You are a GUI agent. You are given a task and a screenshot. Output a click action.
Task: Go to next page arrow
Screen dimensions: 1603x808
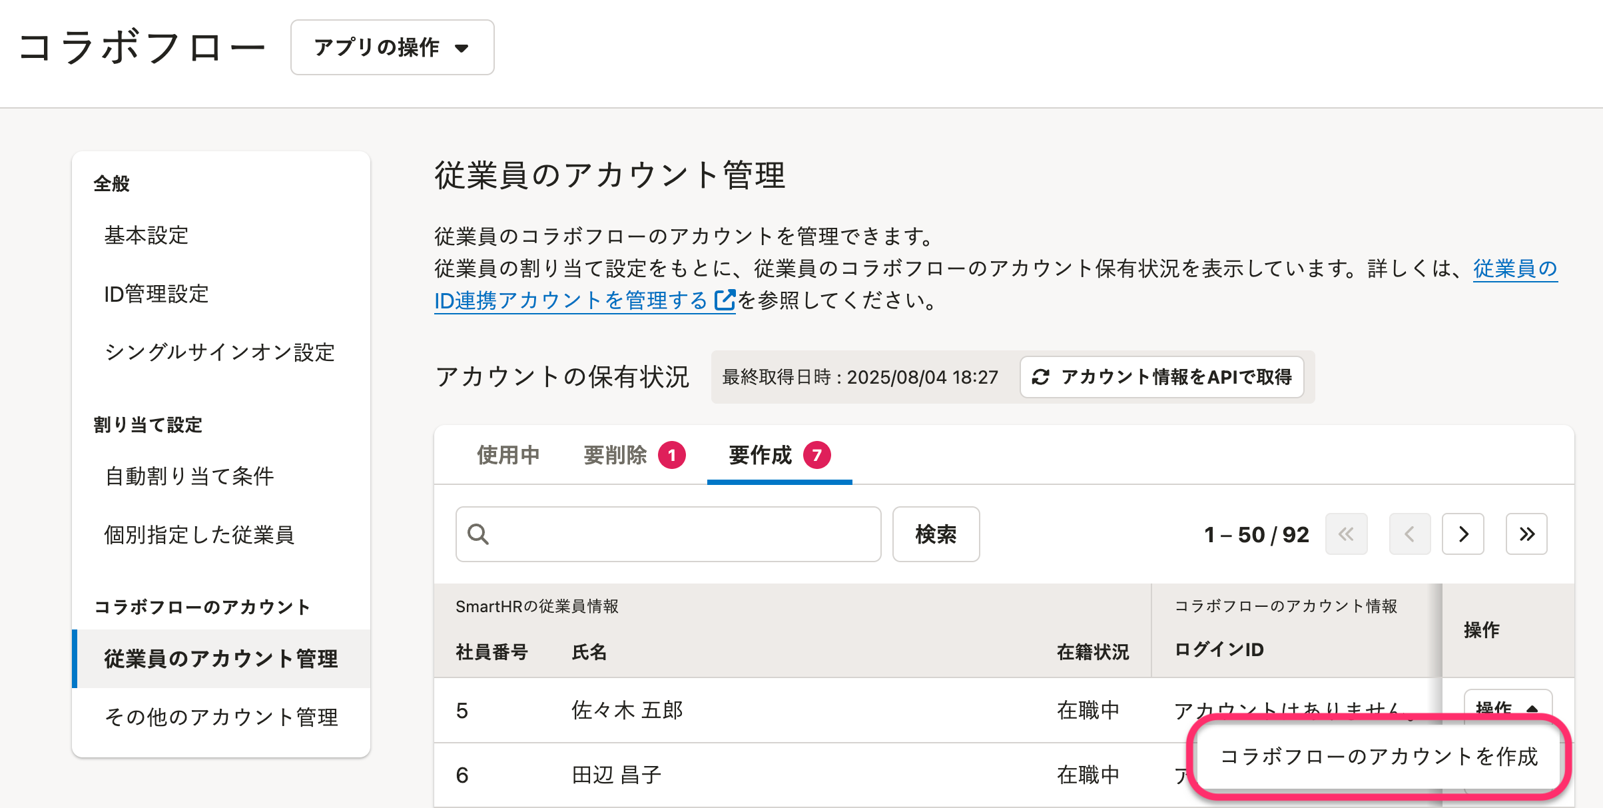pyautogui.click(x=1463, y=534)
